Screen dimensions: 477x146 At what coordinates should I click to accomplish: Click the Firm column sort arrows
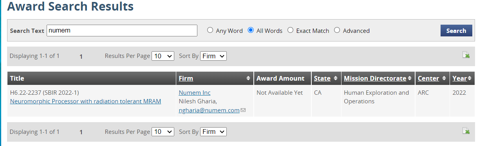tap(248, 78)
